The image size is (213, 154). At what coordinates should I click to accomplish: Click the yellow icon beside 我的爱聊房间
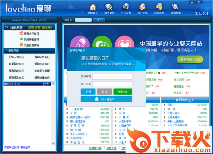pos(21,45)
